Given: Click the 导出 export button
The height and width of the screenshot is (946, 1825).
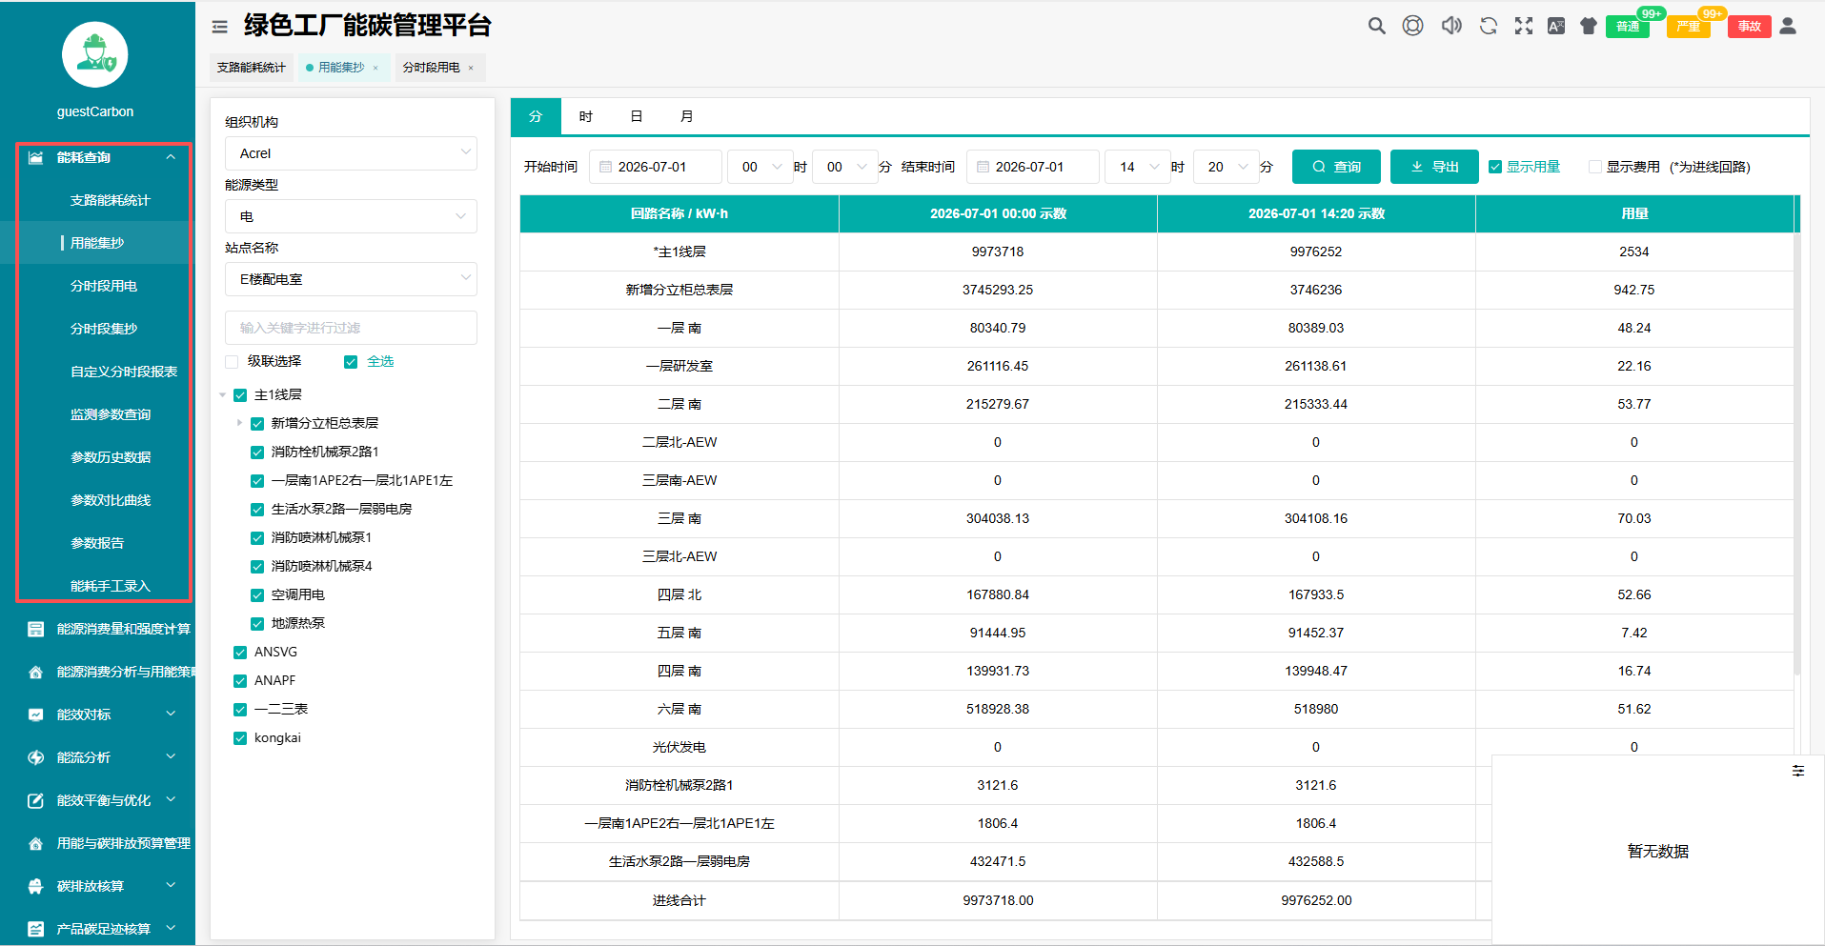Looking at the screenshot, I should pos(1434,167).
